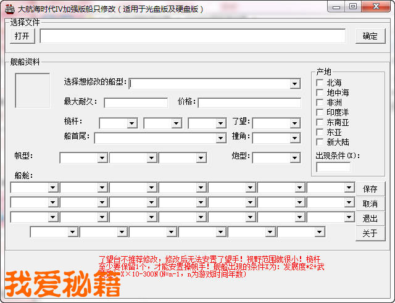The width and height of the screenshot is (395, 303).
Task: Click the 保存 save button
Action: [370, 189]
